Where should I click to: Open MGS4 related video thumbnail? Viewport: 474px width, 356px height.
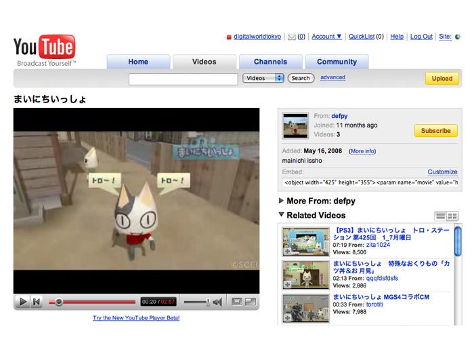click(305, 309)
